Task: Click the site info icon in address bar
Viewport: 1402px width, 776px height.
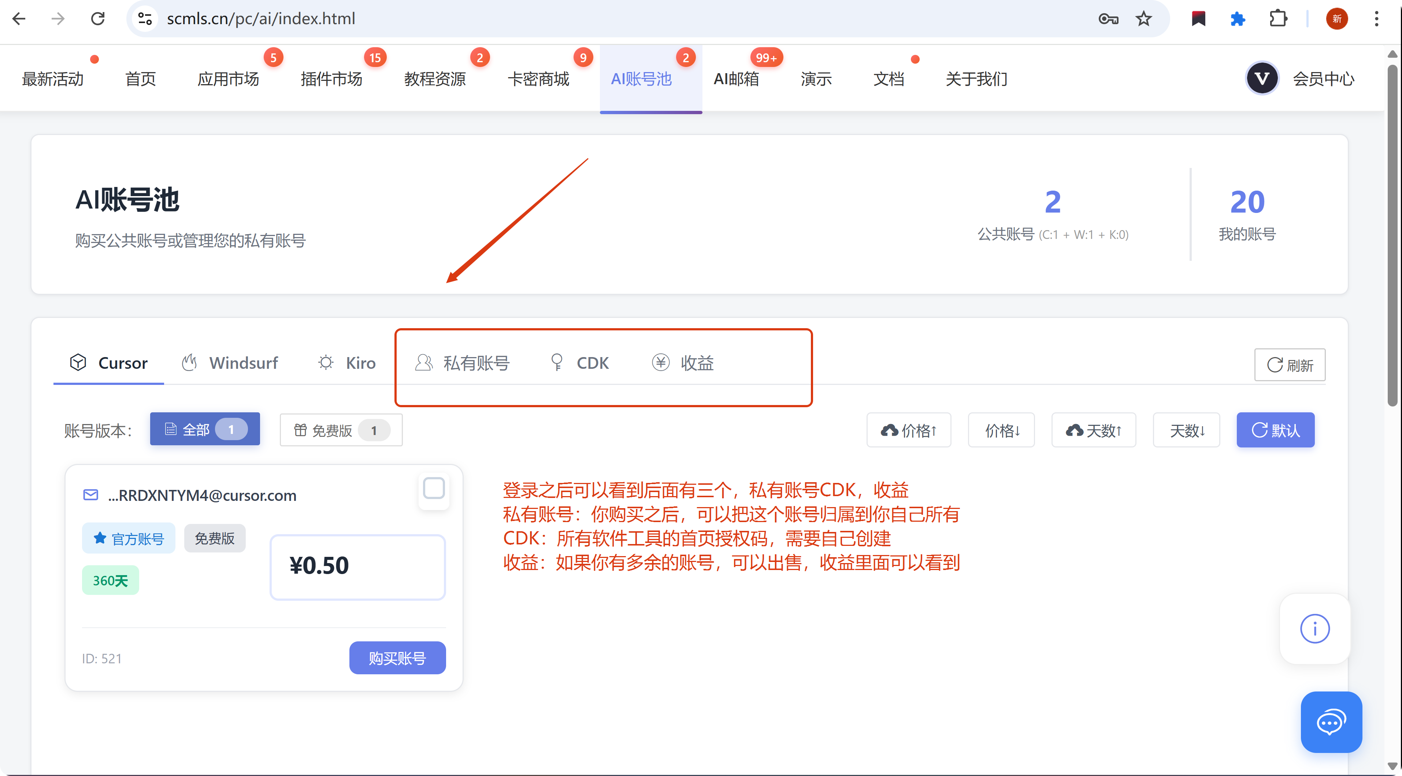Action: click(x=145, y=19)
